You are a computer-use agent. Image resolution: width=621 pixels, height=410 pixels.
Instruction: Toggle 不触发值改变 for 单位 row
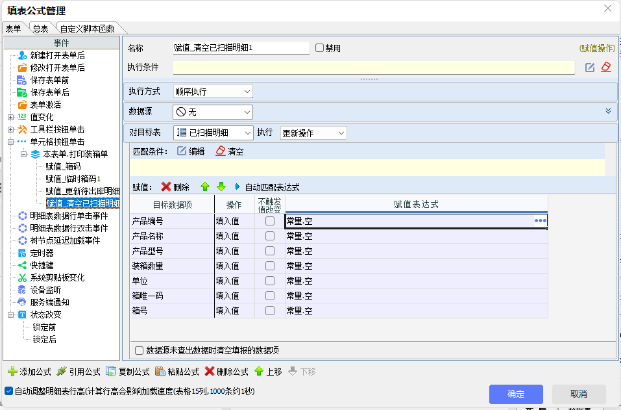pyautogui.click(x=270, y=281)
